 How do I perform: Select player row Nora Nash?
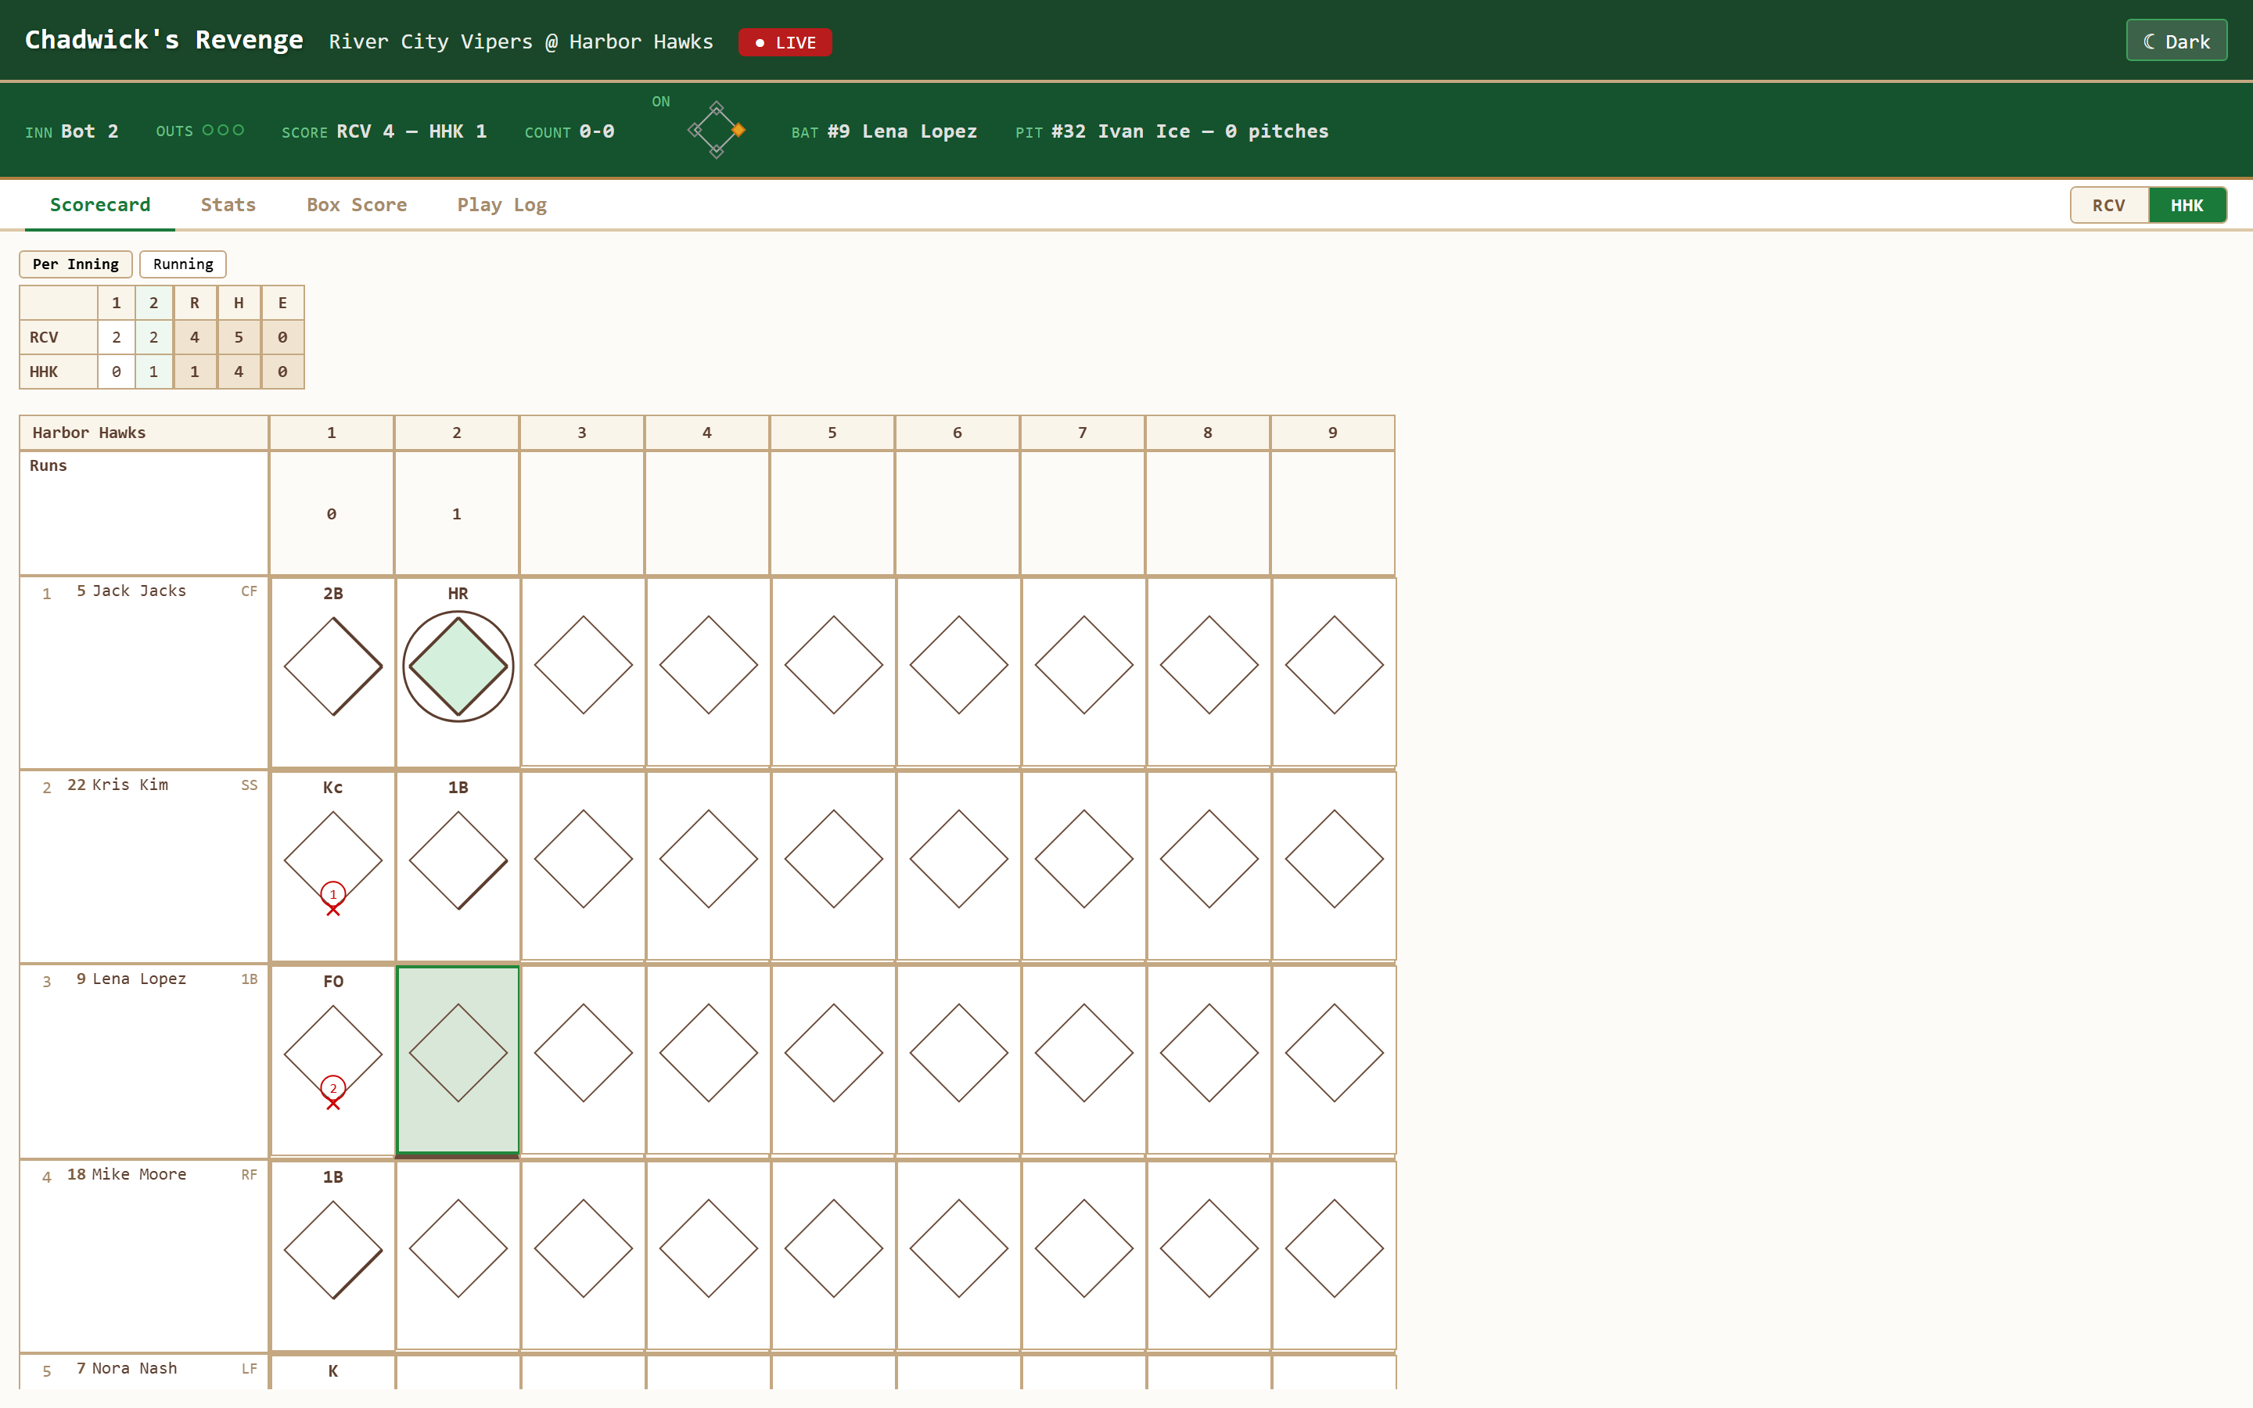144,1372
